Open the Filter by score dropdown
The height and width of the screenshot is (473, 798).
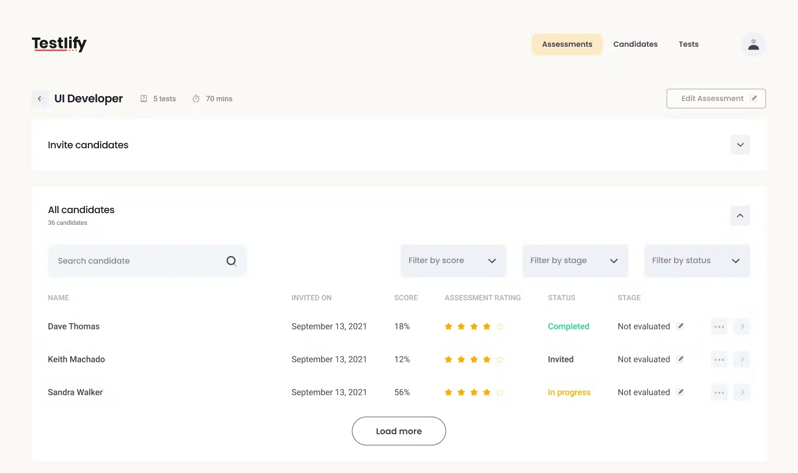[x=453, y=261]
